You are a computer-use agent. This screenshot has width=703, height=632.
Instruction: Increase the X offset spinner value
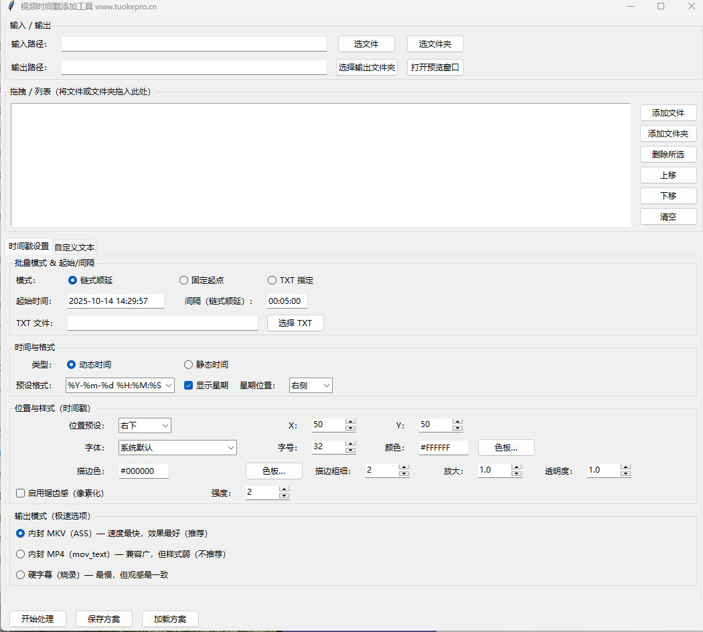tap(350, 422)
